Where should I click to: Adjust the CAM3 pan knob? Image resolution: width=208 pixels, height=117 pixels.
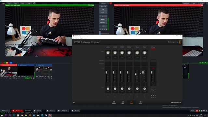[x=122, y=89]
